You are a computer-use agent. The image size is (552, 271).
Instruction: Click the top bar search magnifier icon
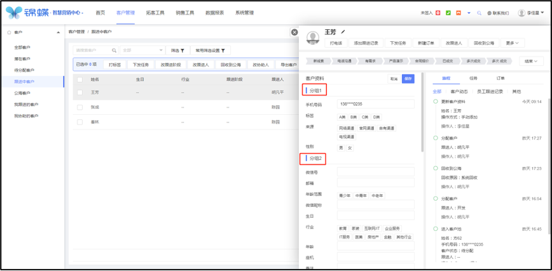point(479,13)
